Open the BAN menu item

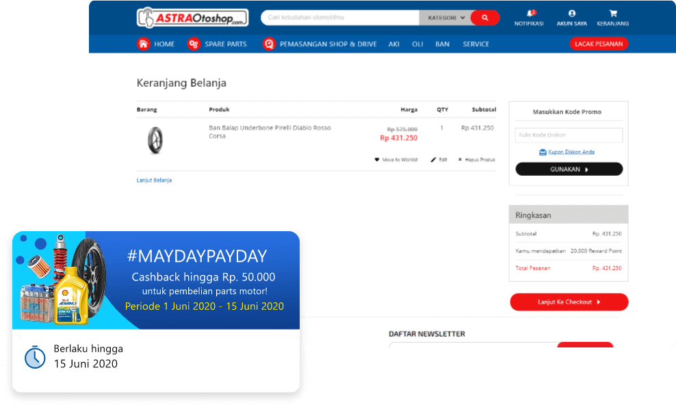click(x=442, y=44)
